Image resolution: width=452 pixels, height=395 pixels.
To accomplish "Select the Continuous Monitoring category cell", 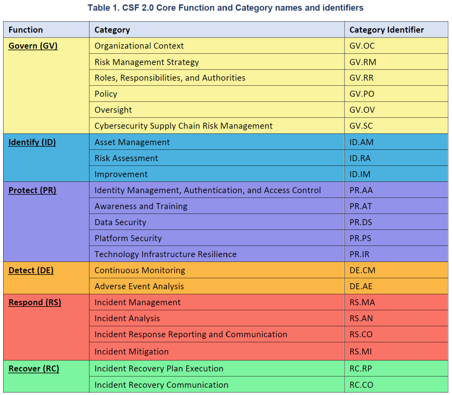I will (217, 270).
